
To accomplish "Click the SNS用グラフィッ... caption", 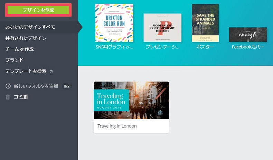I will [114, 47].
